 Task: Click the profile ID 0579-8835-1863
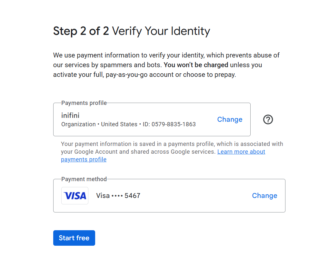coord(169,124)
